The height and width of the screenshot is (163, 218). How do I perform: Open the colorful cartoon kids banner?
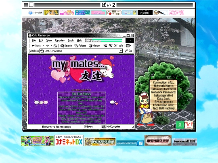coord(38,141)
